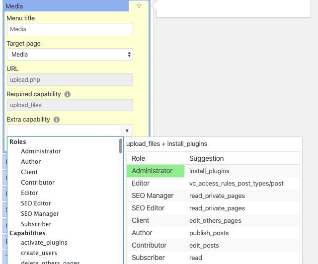
Task: Click the Menu title input field
Action: tap(70, 29)
